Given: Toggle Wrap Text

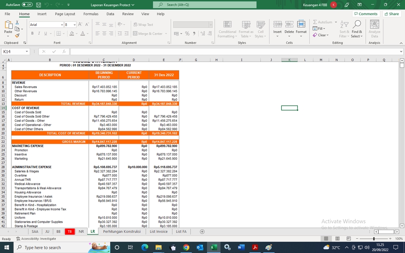Looking at the screenshot, I should click(143, 24).
